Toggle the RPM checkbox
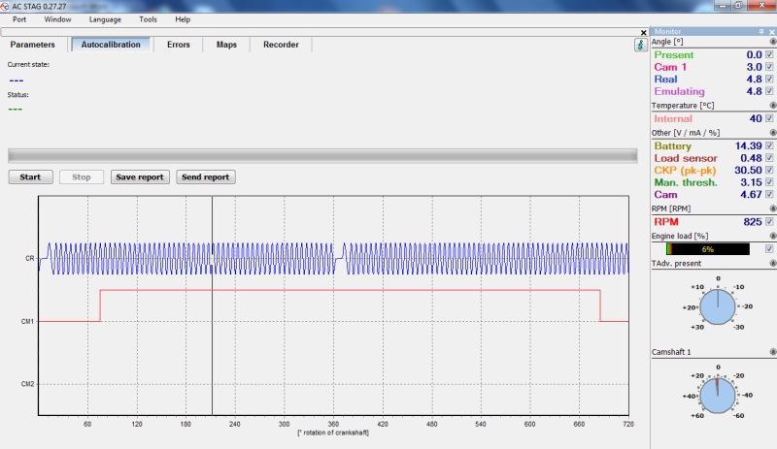Viewport: 777px width, 449px height. (769, 222)
